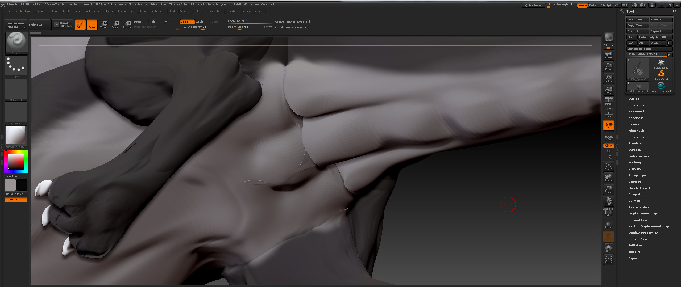The image size is (681, 287).
Task: Open LightBox browser
Action: coord(39,25)
